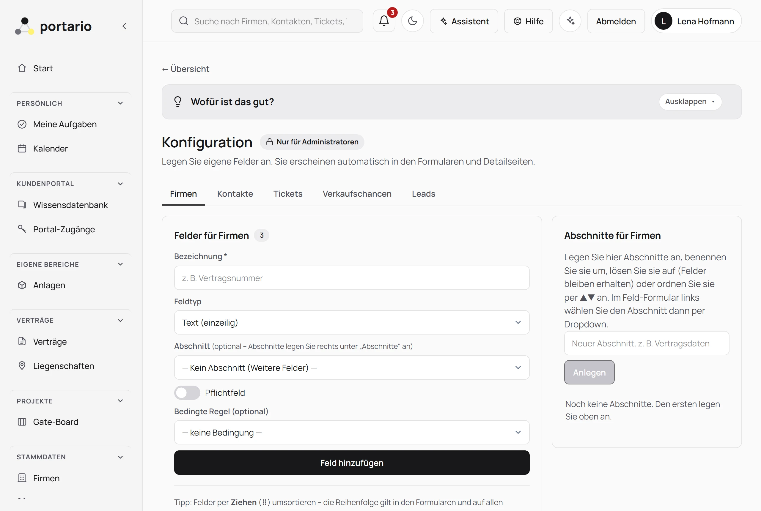Collapse the PERSÖNLICH sidebar group
The width and height of the screenshot is (761, 511).
(x=120, y=103)
